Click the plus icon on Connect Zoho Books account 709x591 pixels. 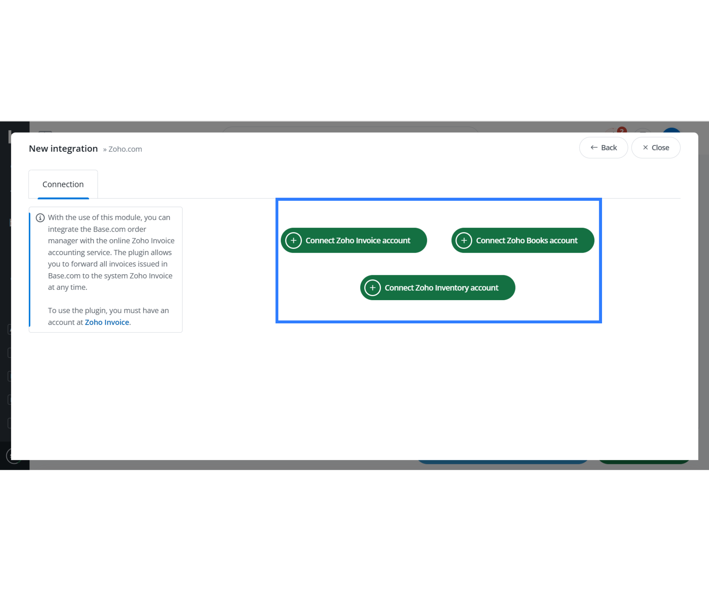tap(464, 240)
